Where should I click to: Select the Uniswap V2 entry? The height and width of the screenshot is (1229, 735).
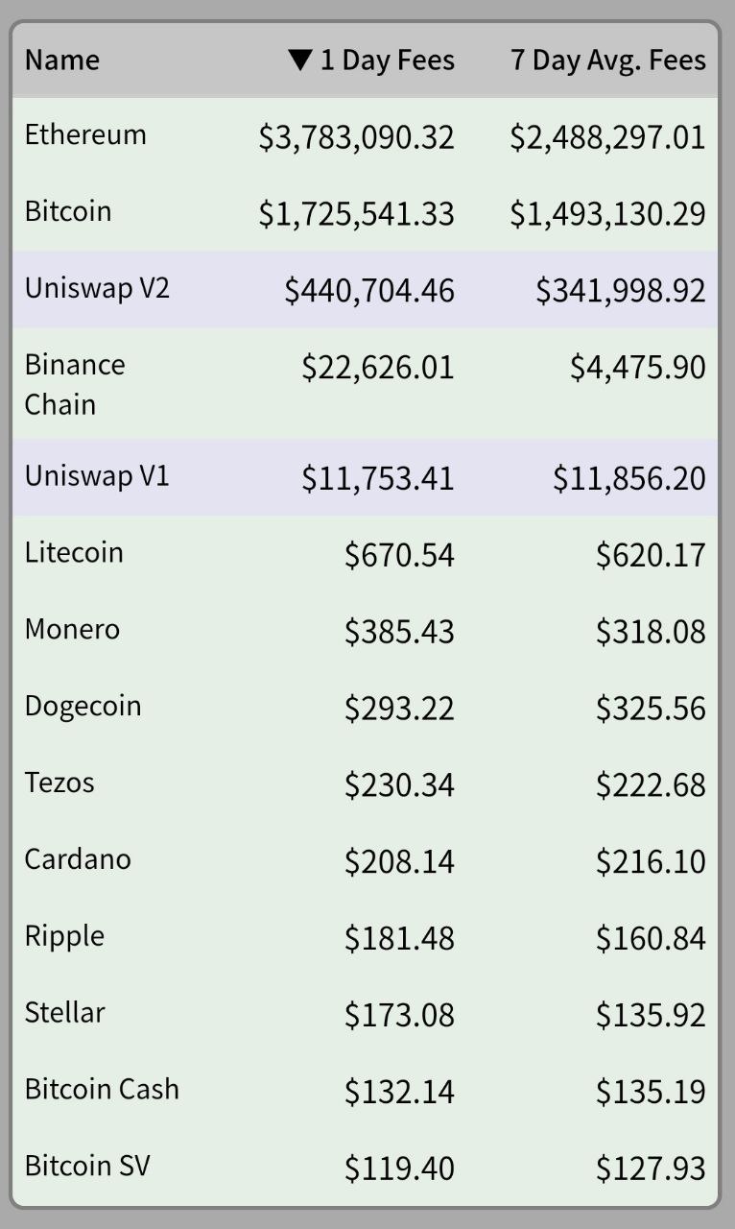[97, 288]
